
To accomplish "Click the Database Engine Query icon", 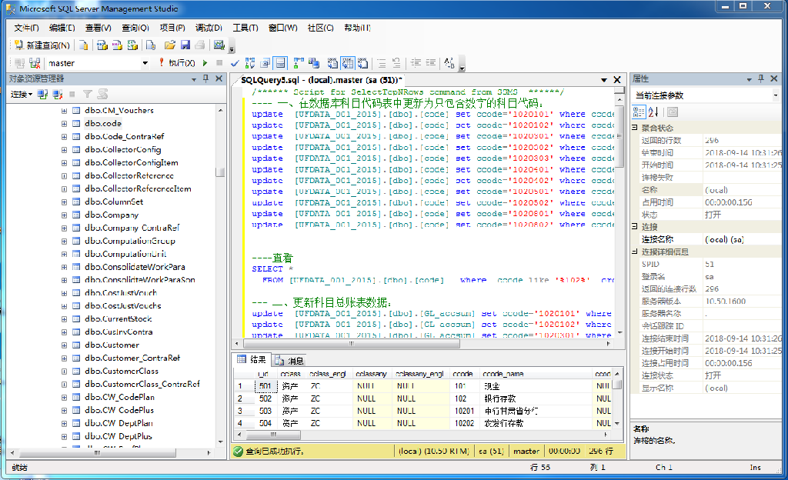I will 84,45.
